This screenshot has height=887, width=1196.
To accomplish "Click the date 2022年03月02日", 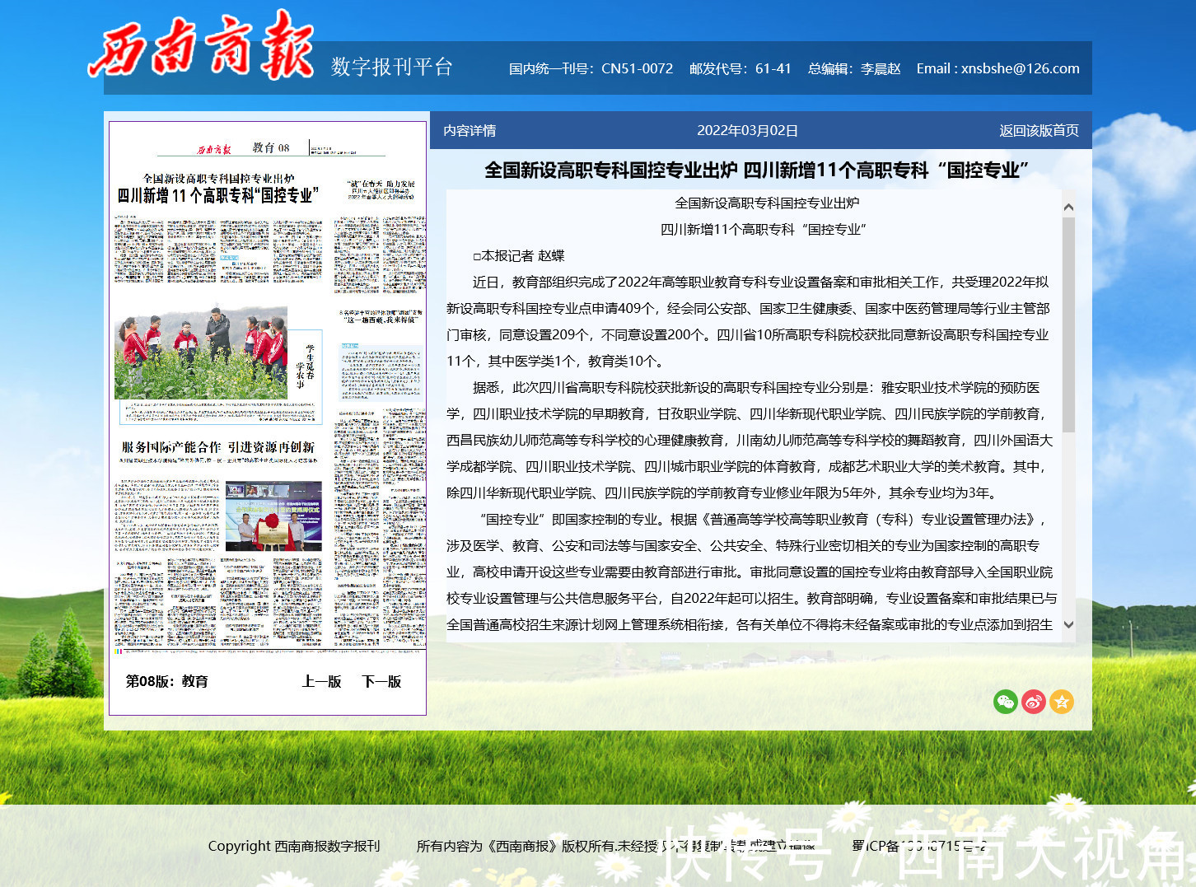I will [747, 130].
